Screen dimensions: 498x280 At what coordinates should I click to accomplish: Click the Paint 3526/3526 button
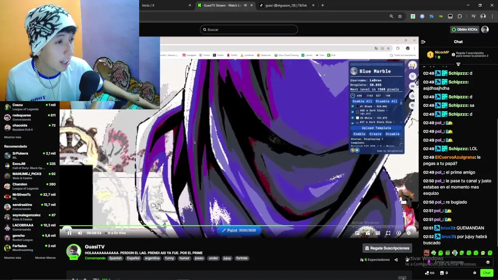[x=239, y=230]
